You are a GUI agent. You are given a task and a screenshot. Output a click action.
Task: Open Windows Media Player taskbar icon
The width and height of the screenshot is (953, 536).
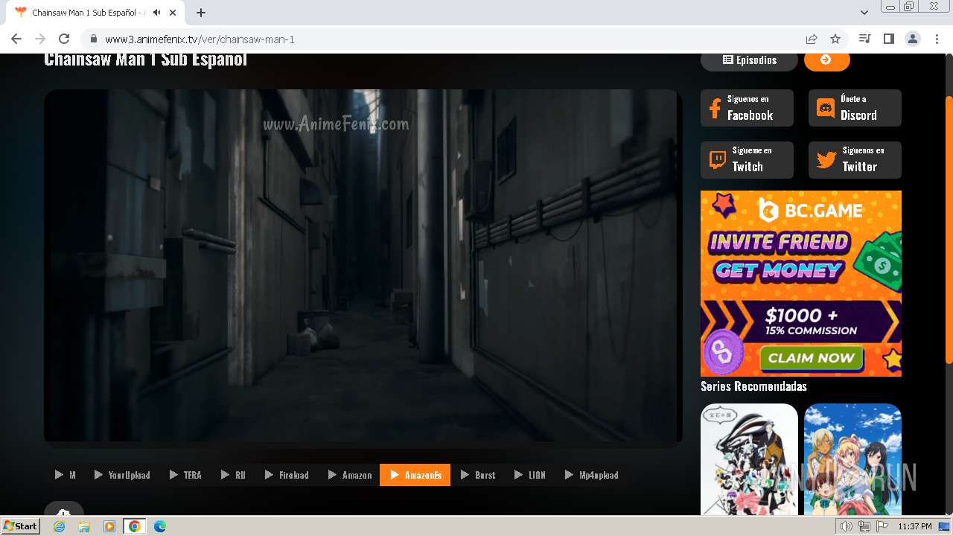(109, 526)
